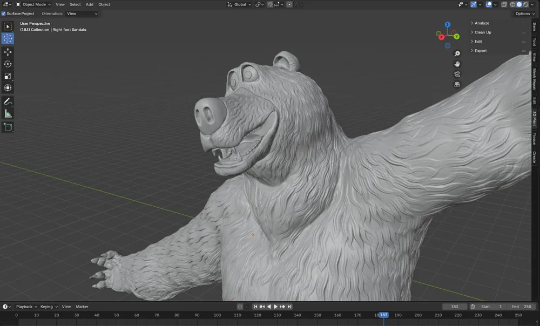
Task: Open the timeline editor type icon
Action: point(6,307)
